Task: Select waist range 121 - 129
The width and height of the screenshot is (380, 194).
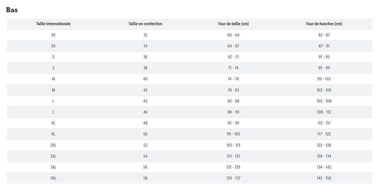Action: [x=233, y=167]
